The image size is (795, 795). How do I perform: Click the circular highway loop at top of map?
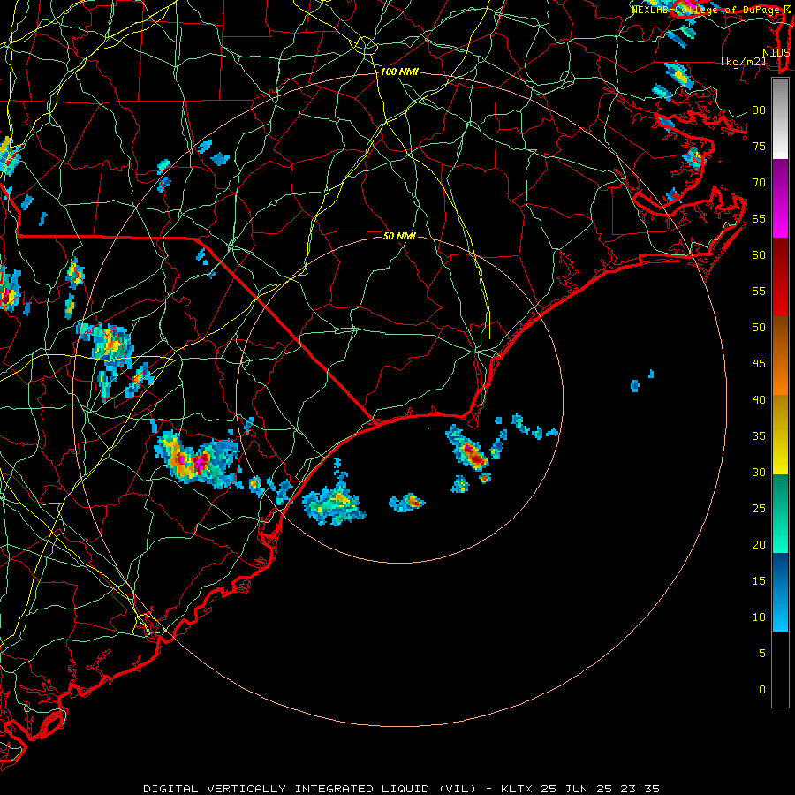(365, 45)
